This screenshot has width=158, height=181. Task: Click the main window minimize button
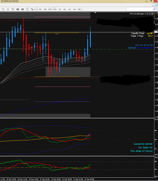pyautogui.click(x=147, y=1)
